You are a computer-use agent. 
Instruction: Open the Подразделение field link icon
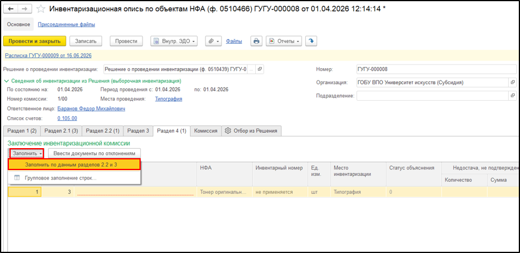pyautogui.click(x=512, y=96)
